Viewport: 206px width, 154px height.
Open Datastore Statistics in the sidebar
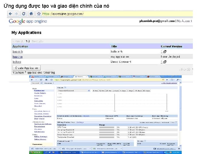click(x=43, y=116)
